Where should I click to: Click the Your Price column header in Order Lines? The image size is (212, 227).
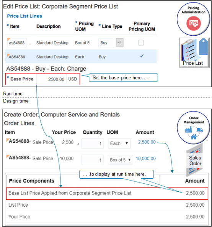tap(64, 132)
